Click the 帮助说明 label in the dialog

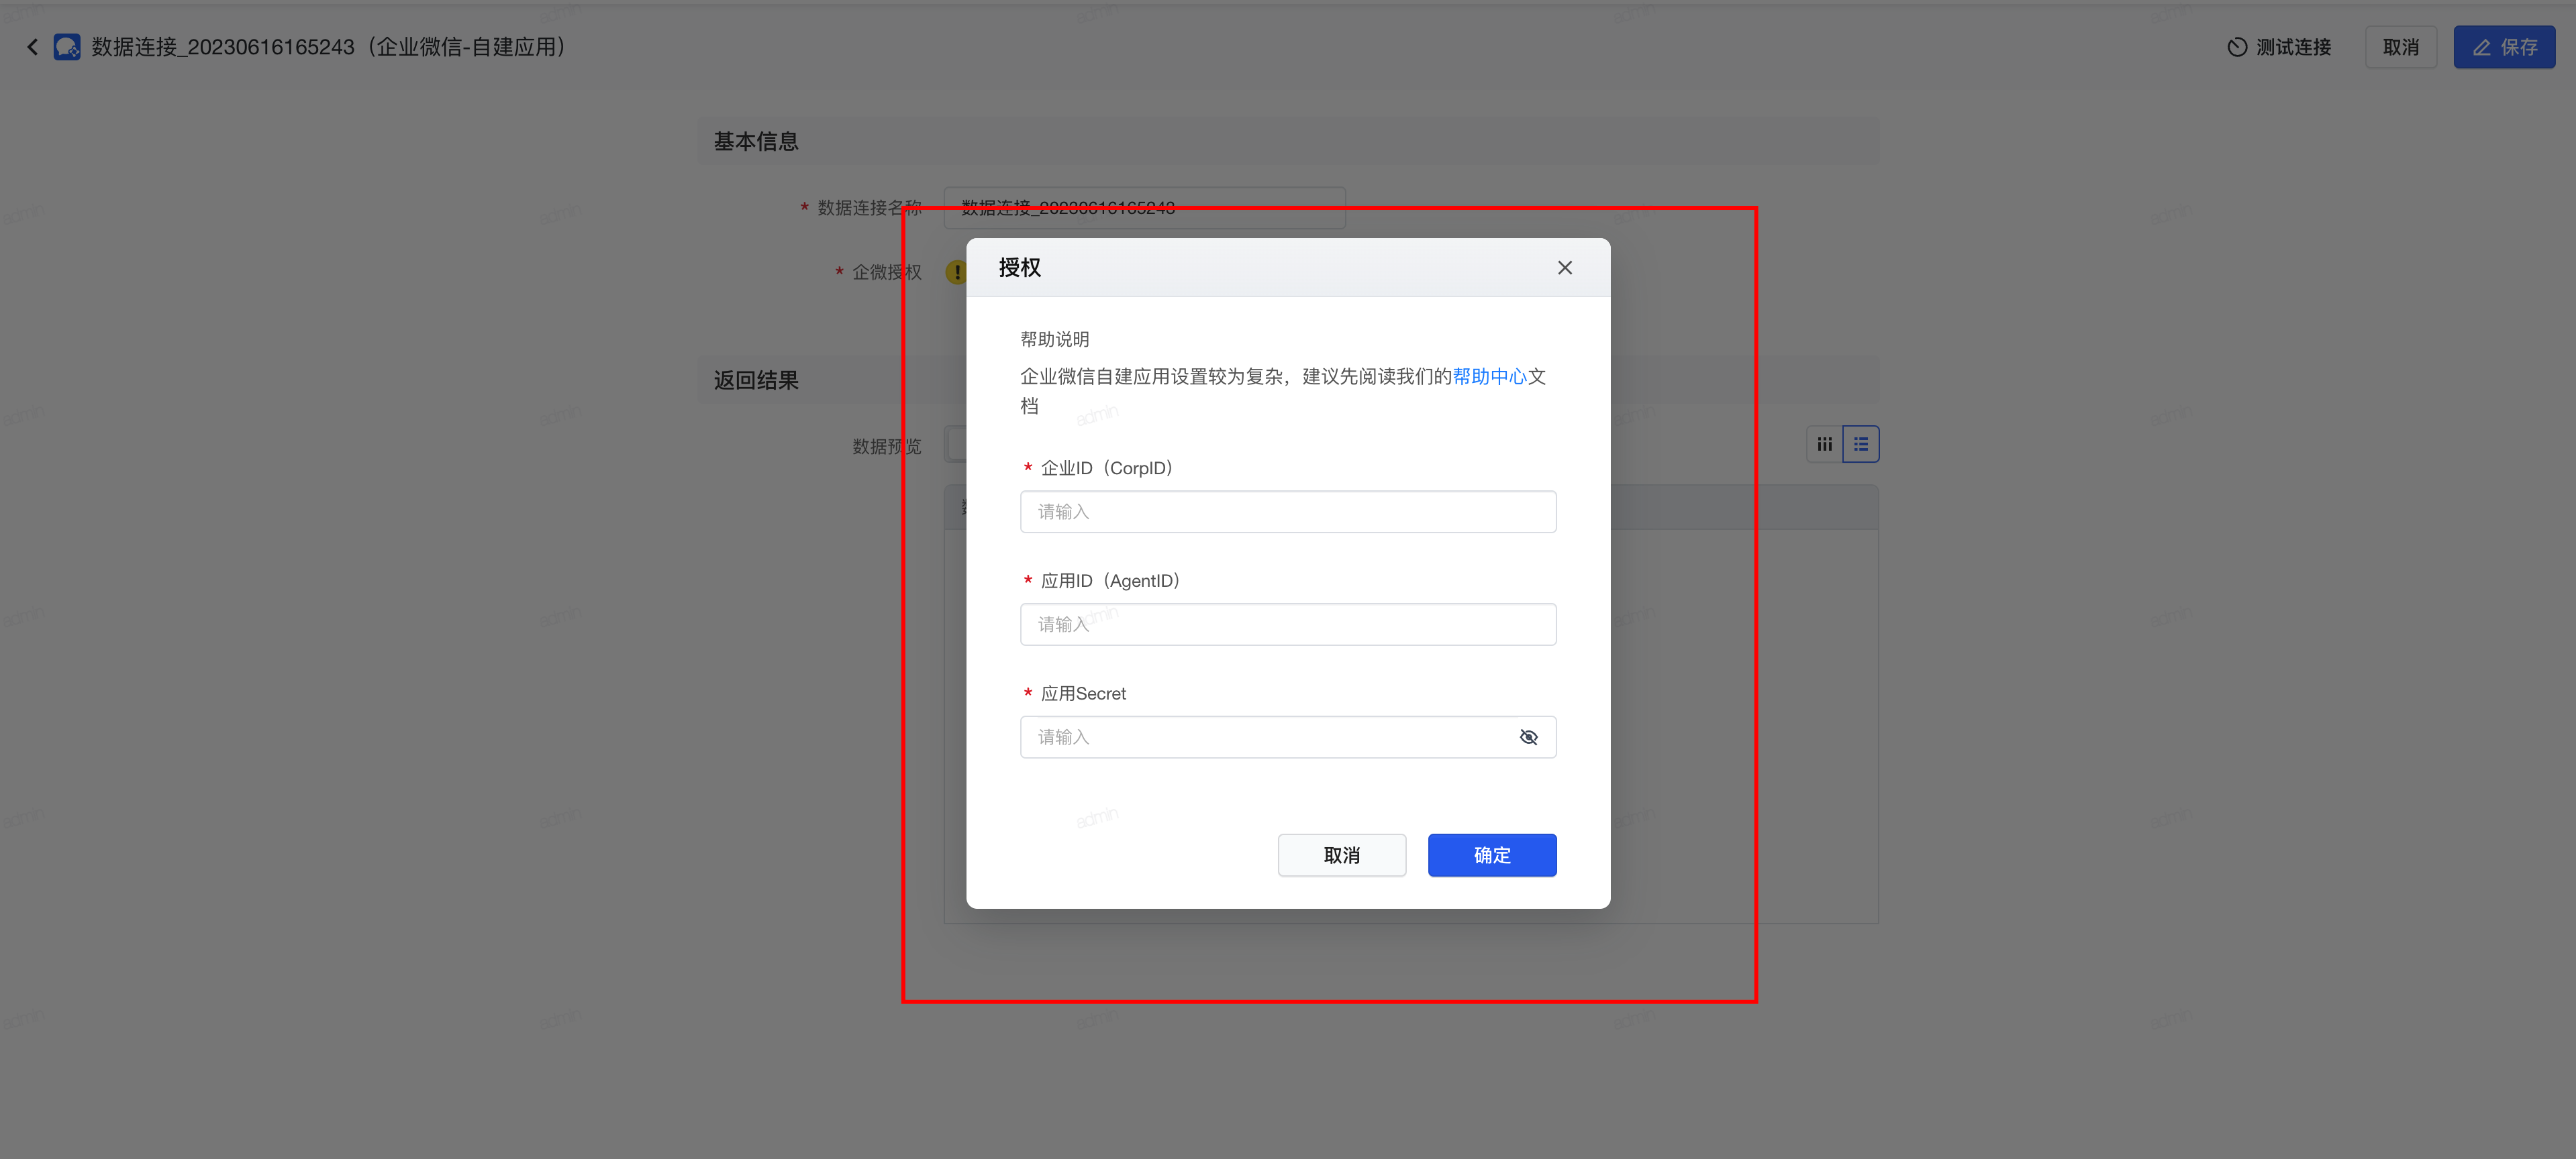point(1054,339)
